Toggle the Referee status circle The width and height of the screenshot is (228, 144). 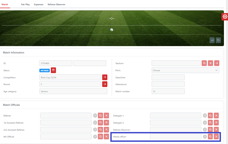[95, 116]
